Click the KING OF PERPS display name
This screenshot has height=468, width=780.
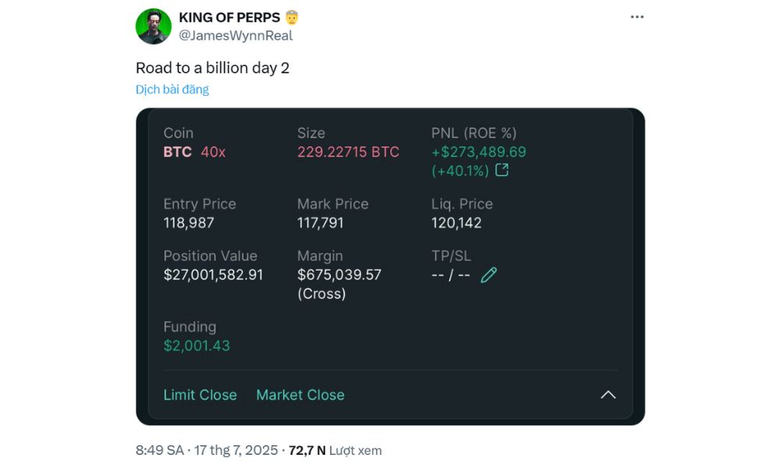point(230,17)
